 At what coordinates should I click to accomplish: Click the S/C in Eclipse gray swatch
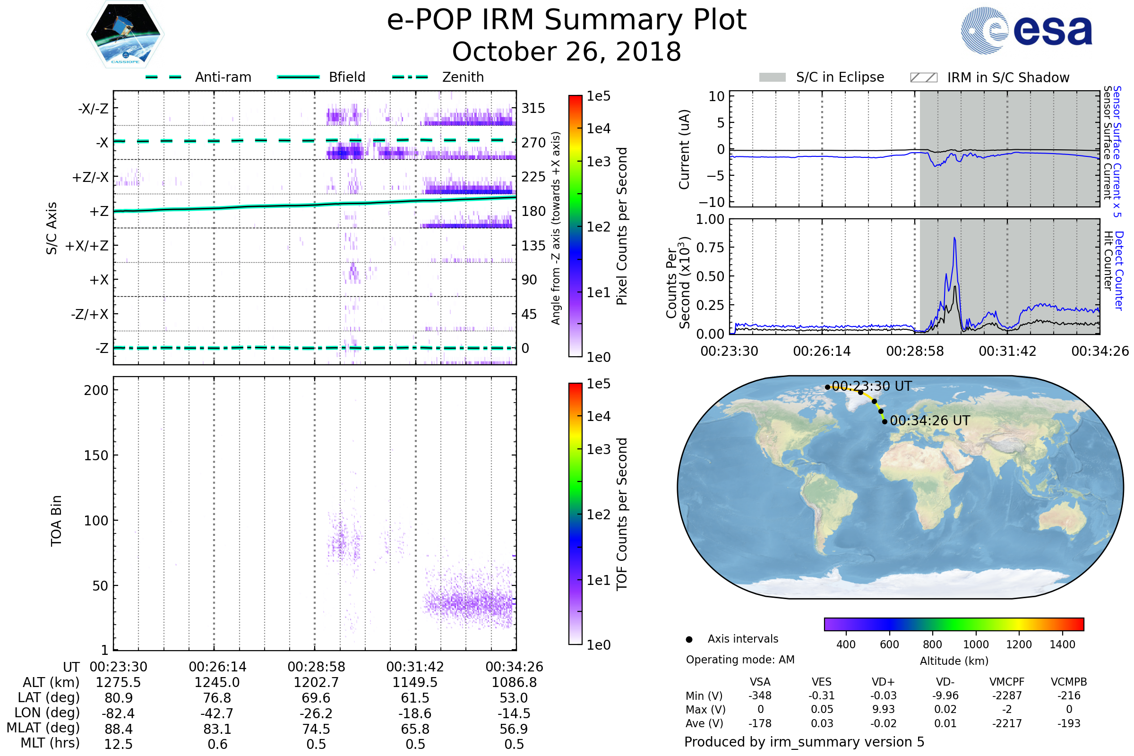click(x=772, y=77)
